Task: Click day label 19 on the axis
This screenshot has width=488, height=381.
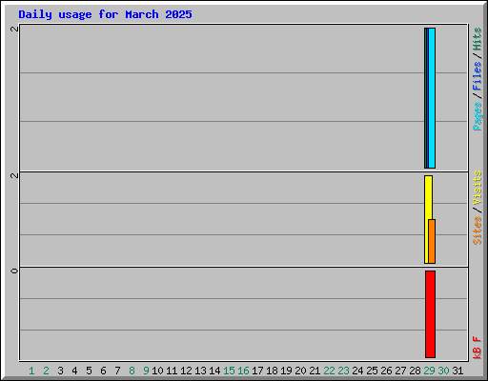Action: pos(286,371)
